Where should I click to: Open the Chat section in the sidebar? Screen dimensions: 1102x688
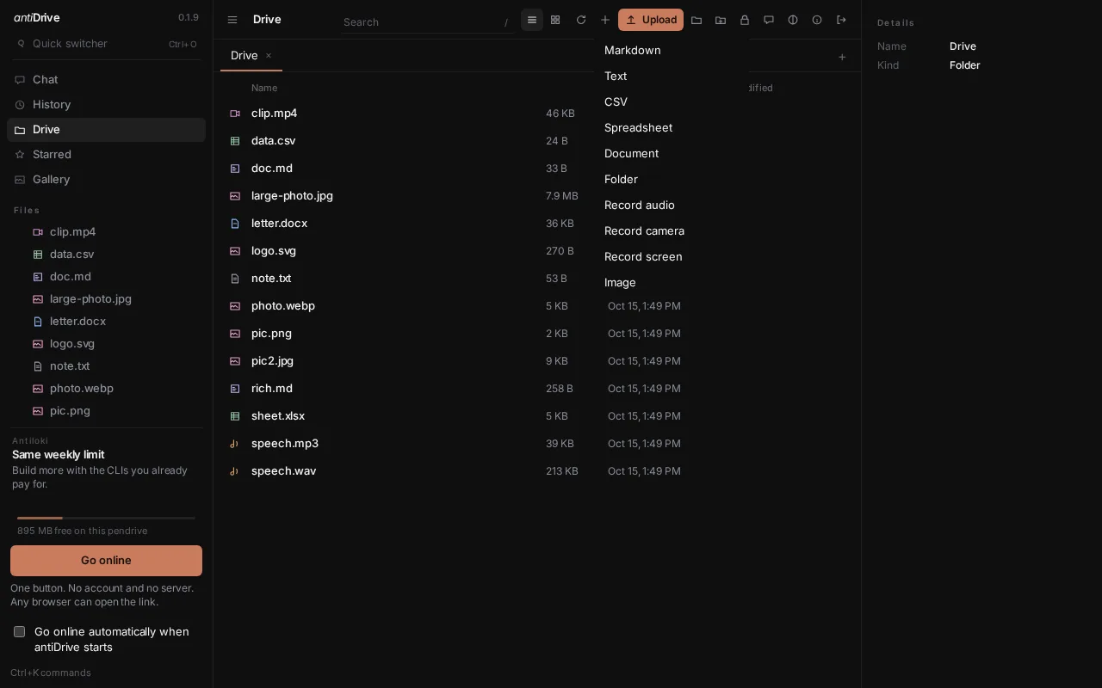(106, 79)
